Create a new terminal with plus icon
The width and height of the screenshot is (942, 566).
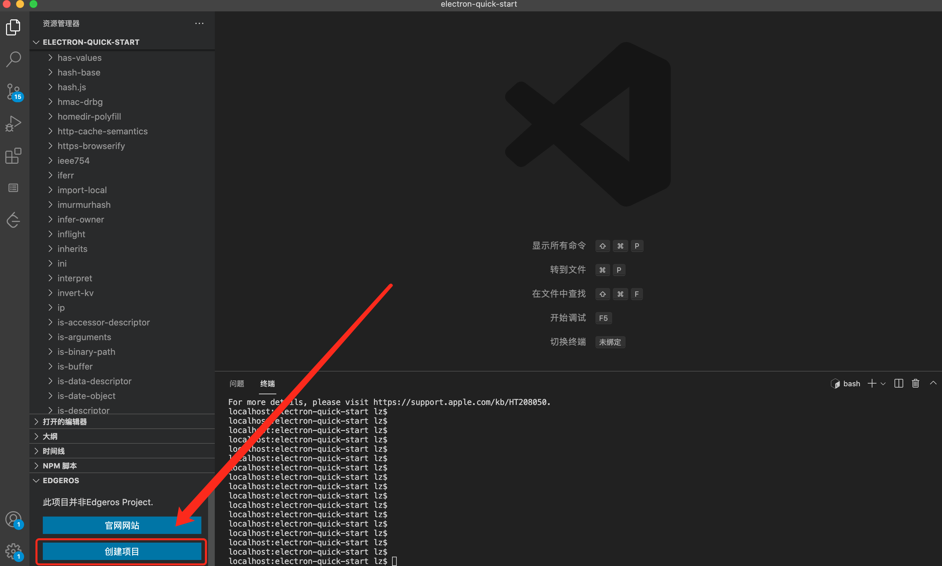(x=872, y=383)
